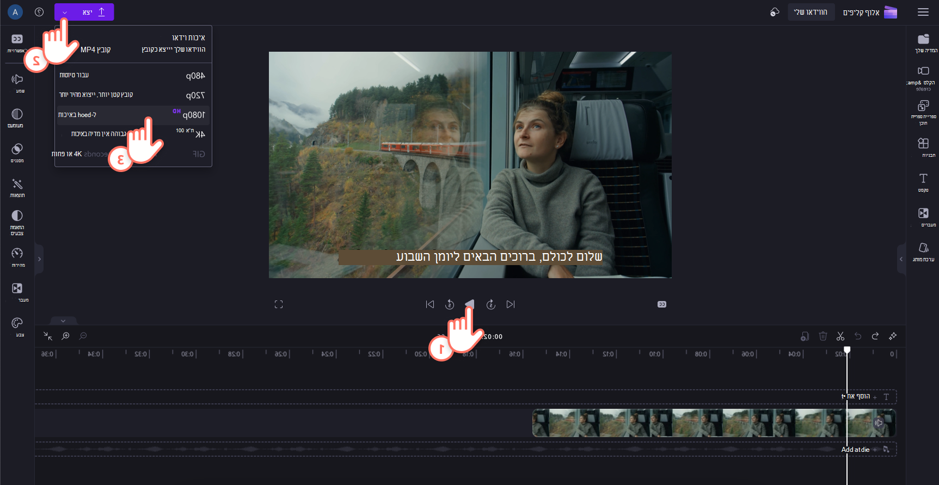
Task: Open the hamburger main menu
Action: click(x=923, y=12)
